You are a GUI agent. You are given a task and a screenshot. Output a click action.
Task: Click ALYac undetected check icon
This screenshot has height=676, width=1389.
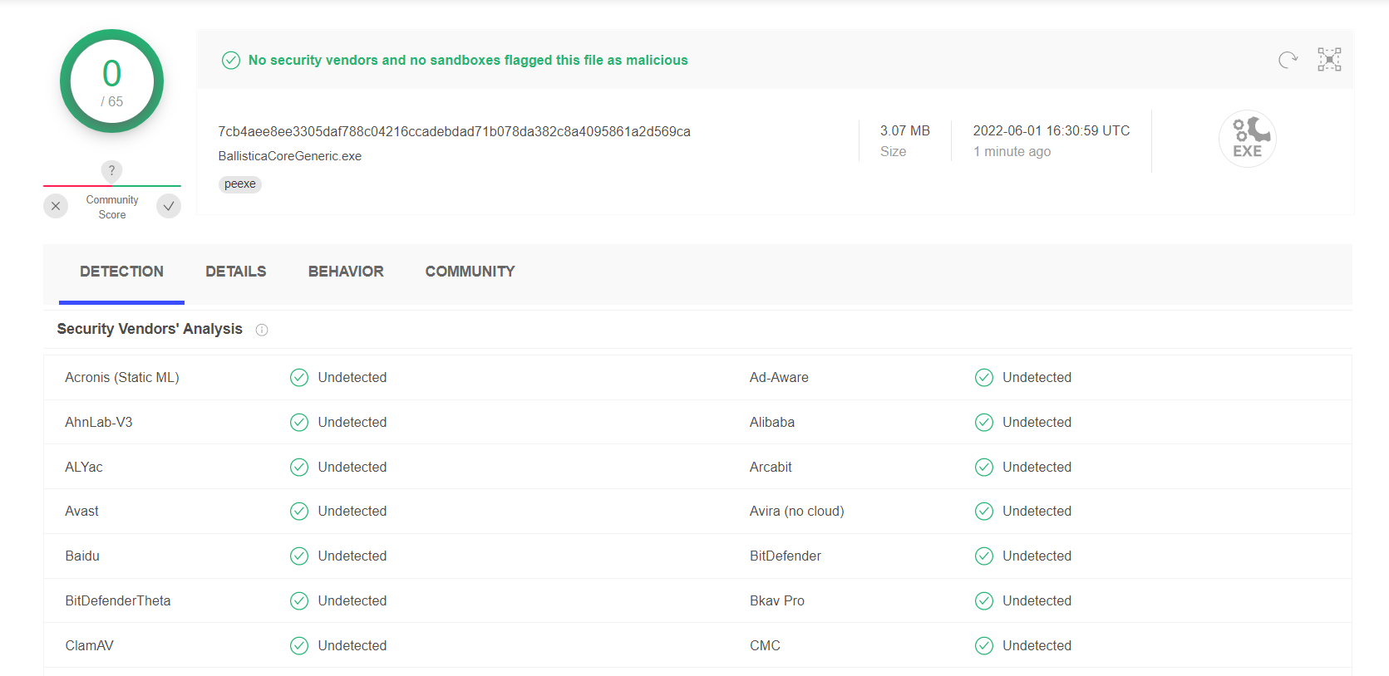coord(299,468)
